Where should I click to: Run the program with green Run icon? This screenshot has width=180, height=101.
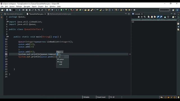[x=61, y=10]
